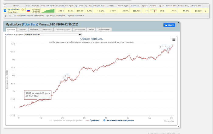Sort by the Игрок column header
Image resolution: width=213 pixels, height=134 pixels.
coord(16,6)
